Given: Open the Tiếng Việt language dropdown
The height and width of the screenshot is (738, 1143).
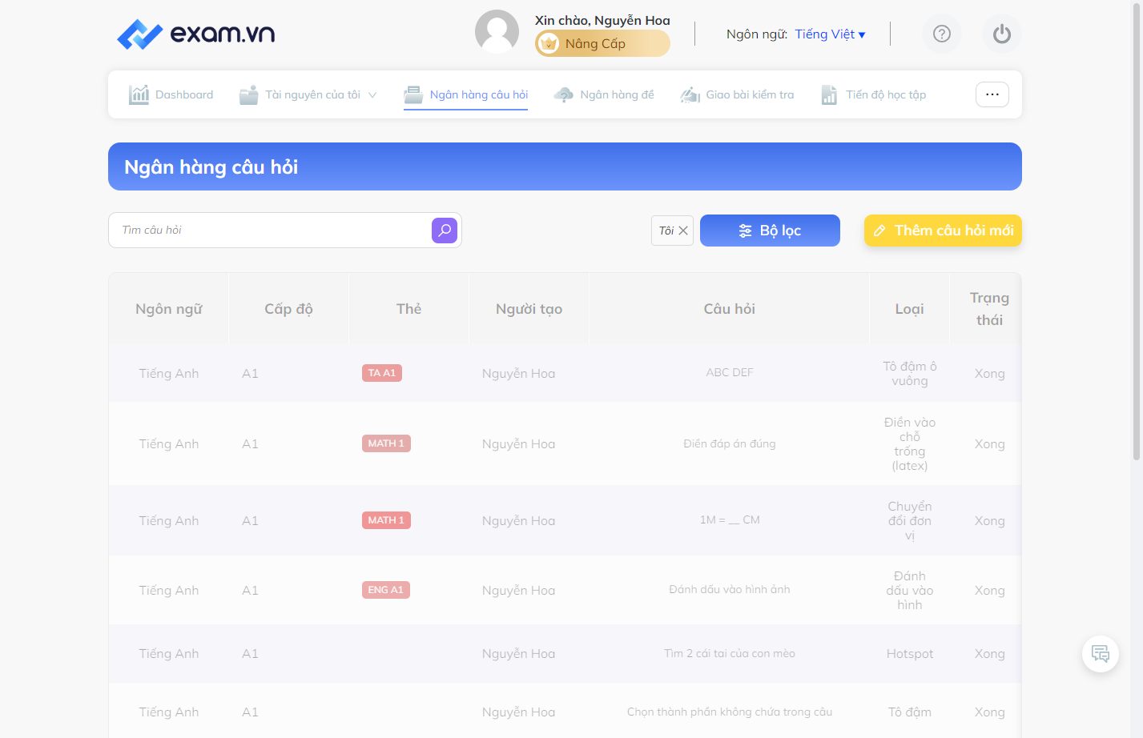Looking at the screenshot, I should [x=831, y=34].
